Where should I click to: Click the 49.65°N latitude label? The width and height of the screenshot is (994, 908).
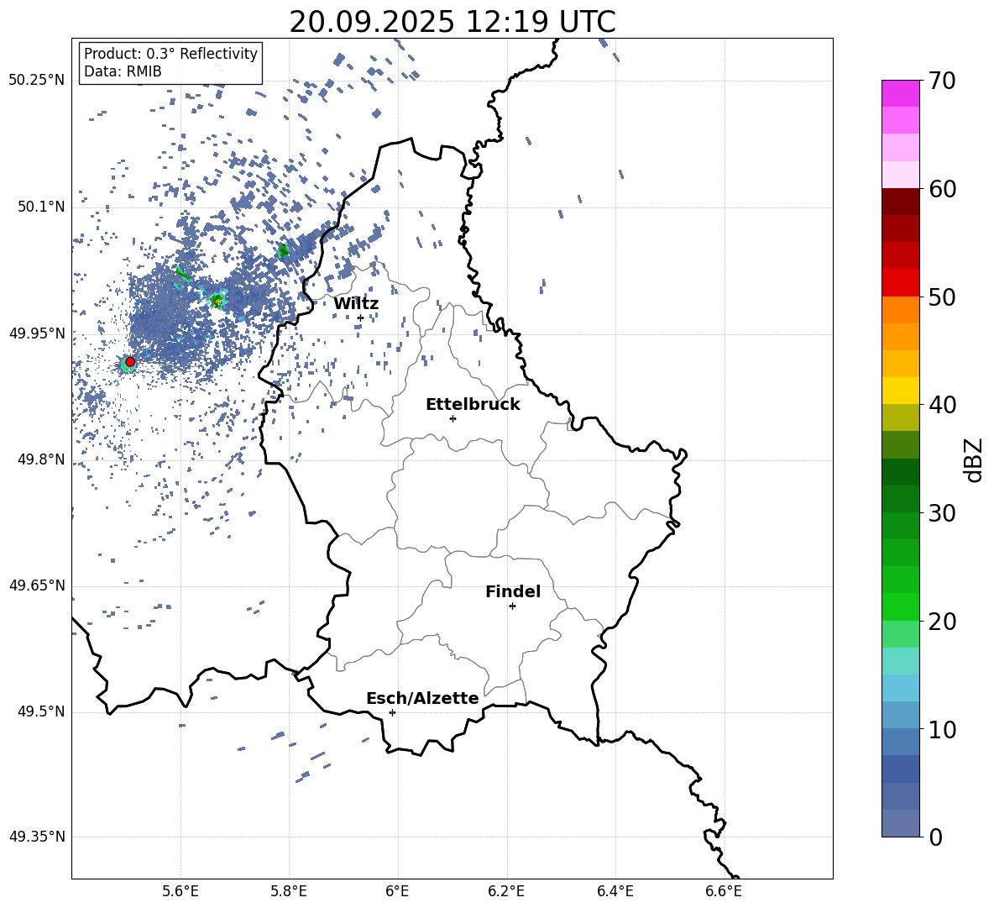37,585
